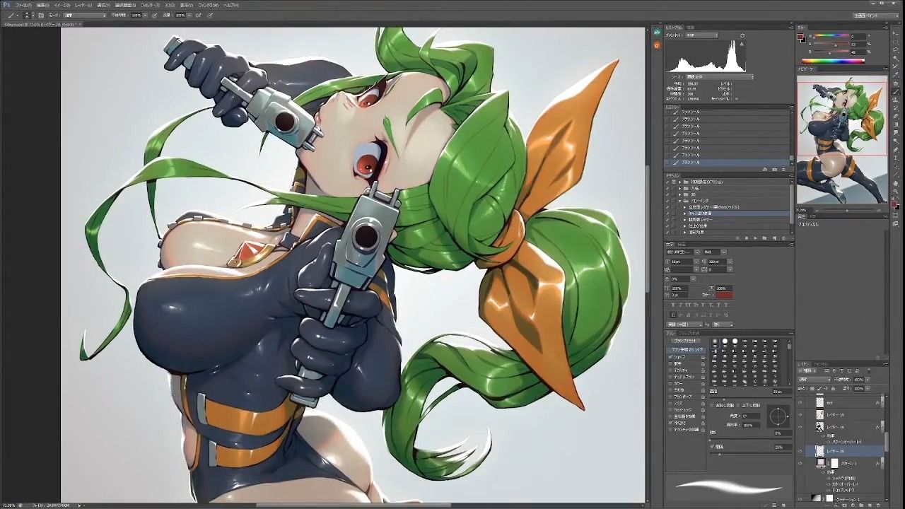The height and width of the screenshot is (509, 905).
Task: Toggle the シェイプ brush dynamics checkbox
Action: [670, 357]
